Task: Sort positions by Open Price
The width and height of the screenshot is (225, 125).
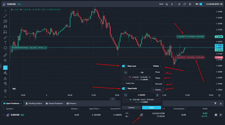Action: (95, 109)
